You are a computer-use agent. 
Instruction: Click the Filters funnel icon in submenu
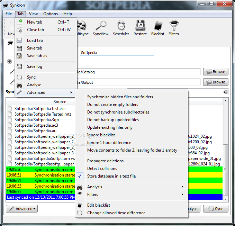point(80,195)
